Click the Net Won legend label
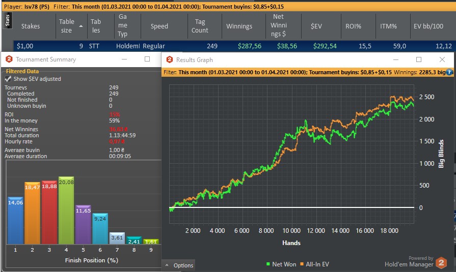This screenshot has width=456, height=272. tap(284, 264)
